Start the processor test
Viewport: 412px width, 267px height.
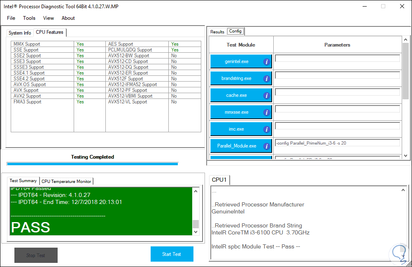[x=172, y=254]
